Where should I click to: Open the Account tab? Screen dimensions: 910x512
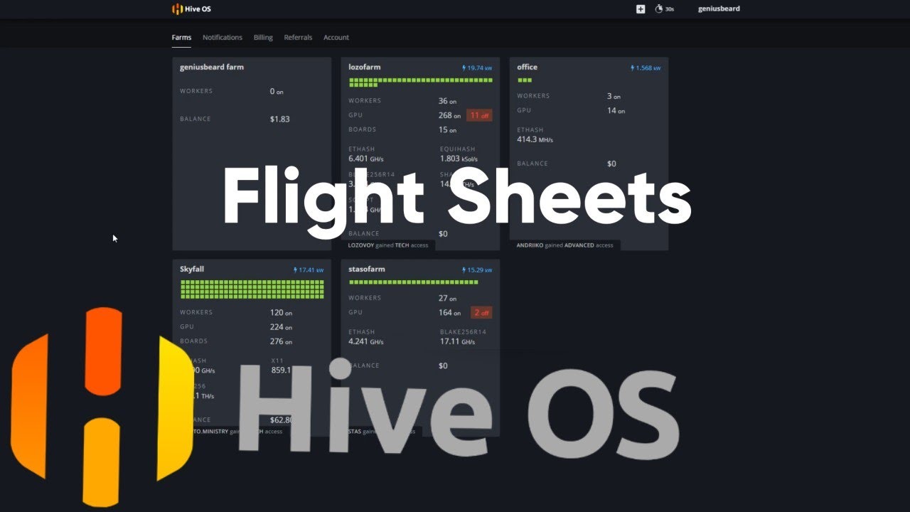pyautogui.click(x=336, y=38)
